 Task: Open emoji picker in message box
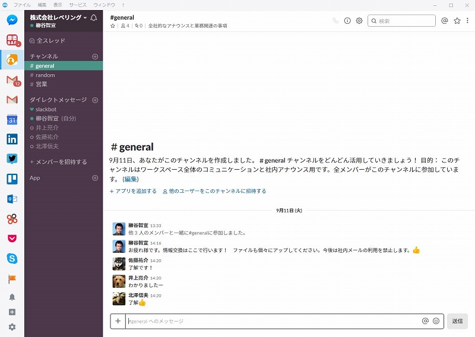436,321
